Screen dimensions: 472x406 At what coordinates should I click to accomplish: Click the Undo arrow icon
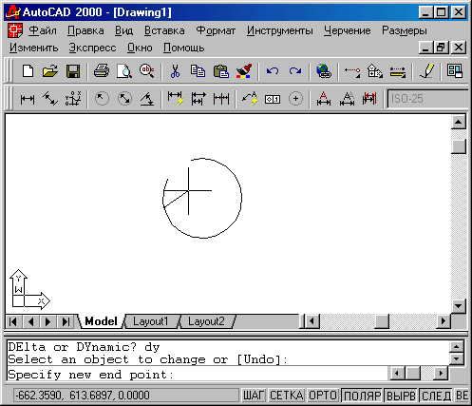[273, 71]
